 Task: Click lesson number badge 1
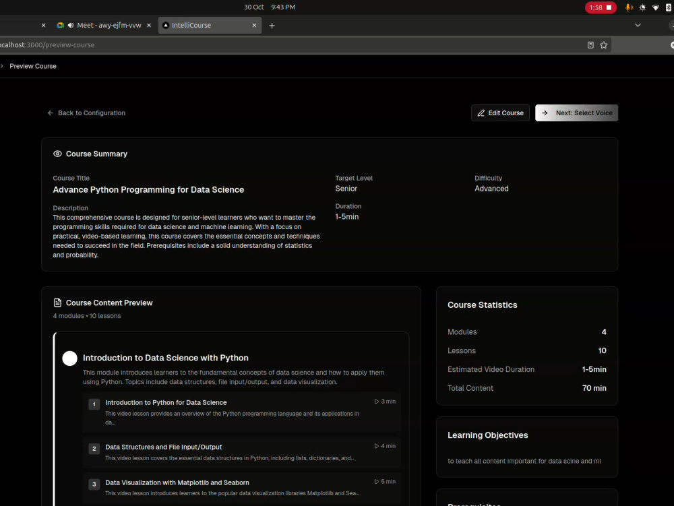point(94,404)
